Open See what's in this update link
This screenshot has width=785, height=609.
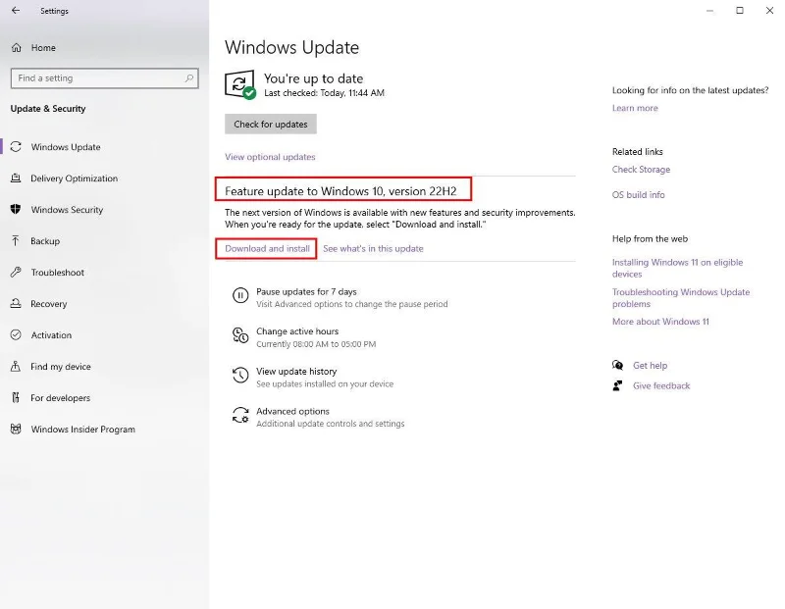(373, 248)
